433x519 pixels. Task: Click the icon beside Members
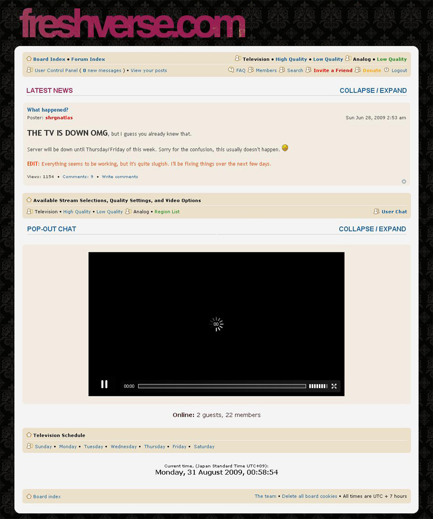point(251,70)
